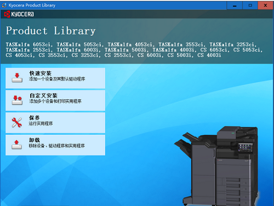This screenshot has height=206, width=274.
Task: Click the 运行实用程序 description text
Action: click(41, 123)
